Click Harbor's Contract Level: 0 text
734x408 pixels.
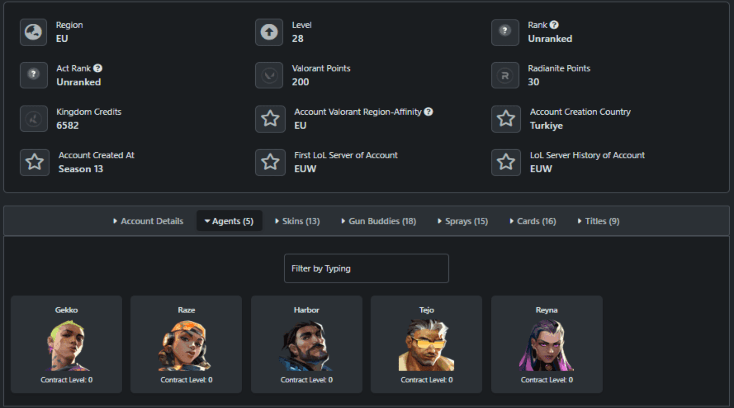[x=307, y=380]
